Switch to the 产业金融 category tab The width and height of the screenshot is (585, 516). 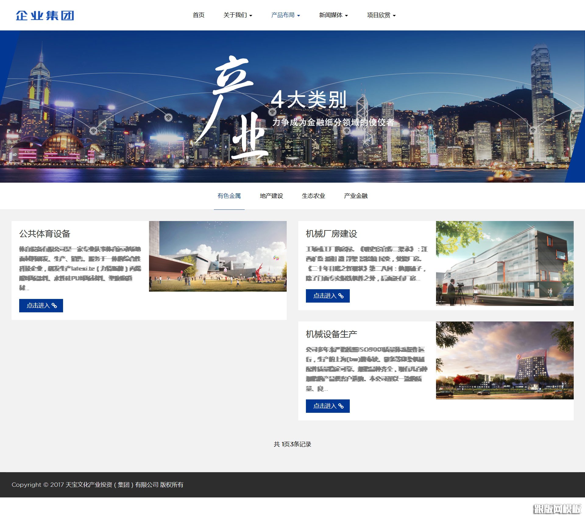356,196
